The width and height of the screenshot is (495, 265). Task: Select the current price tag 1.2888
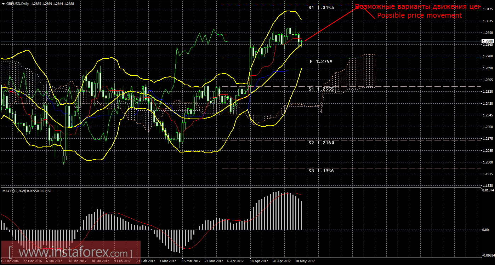[x=488, y=41]
